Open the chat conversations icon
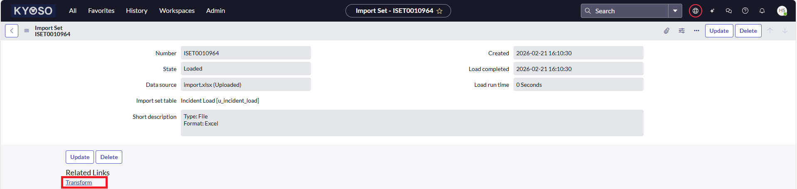797x189 pixels. click(729, 11)
